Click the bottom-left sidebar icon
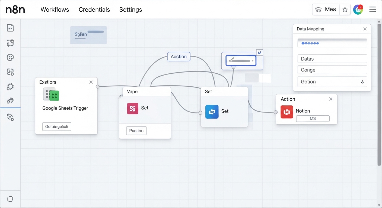 tap(10, 199)
